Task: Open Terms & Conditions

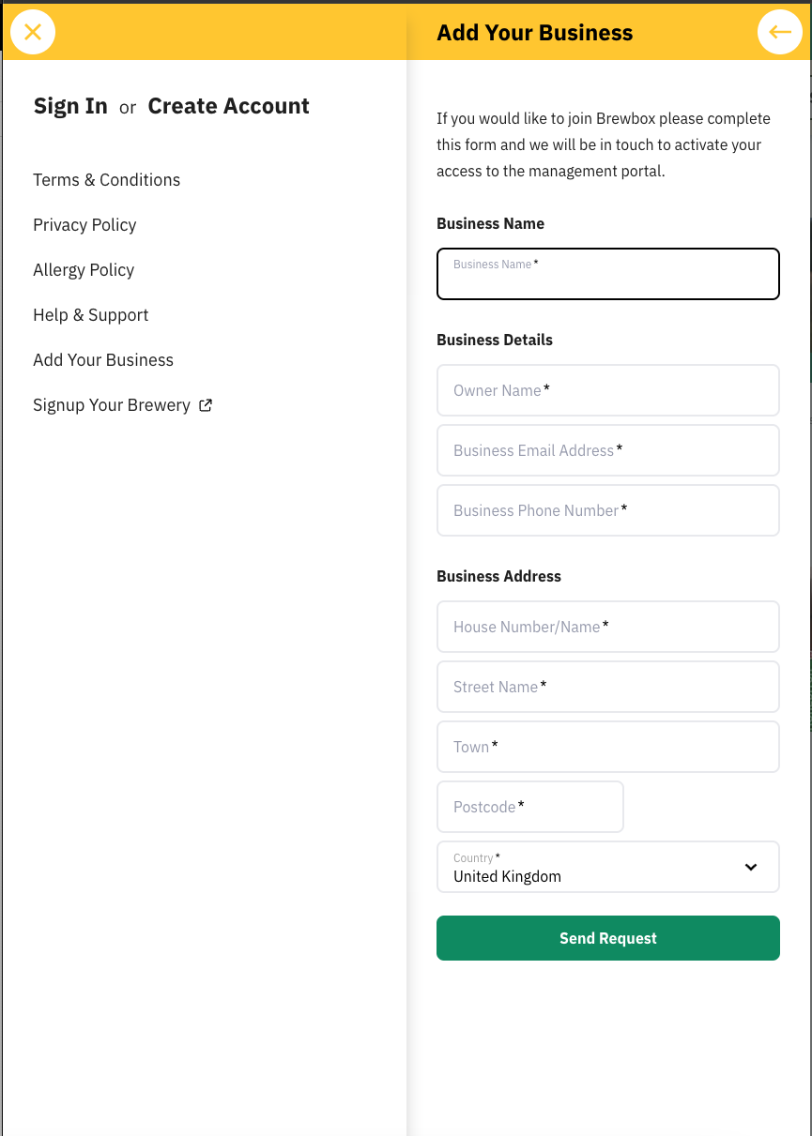Action: pos(106,180)
